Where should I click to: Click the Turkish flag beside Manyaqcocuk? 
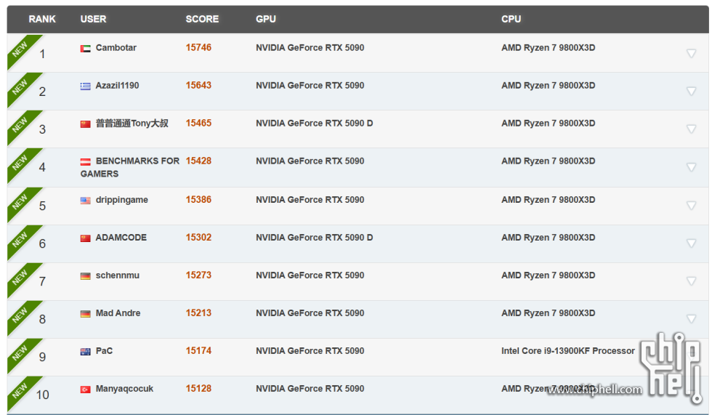point(86,389)
